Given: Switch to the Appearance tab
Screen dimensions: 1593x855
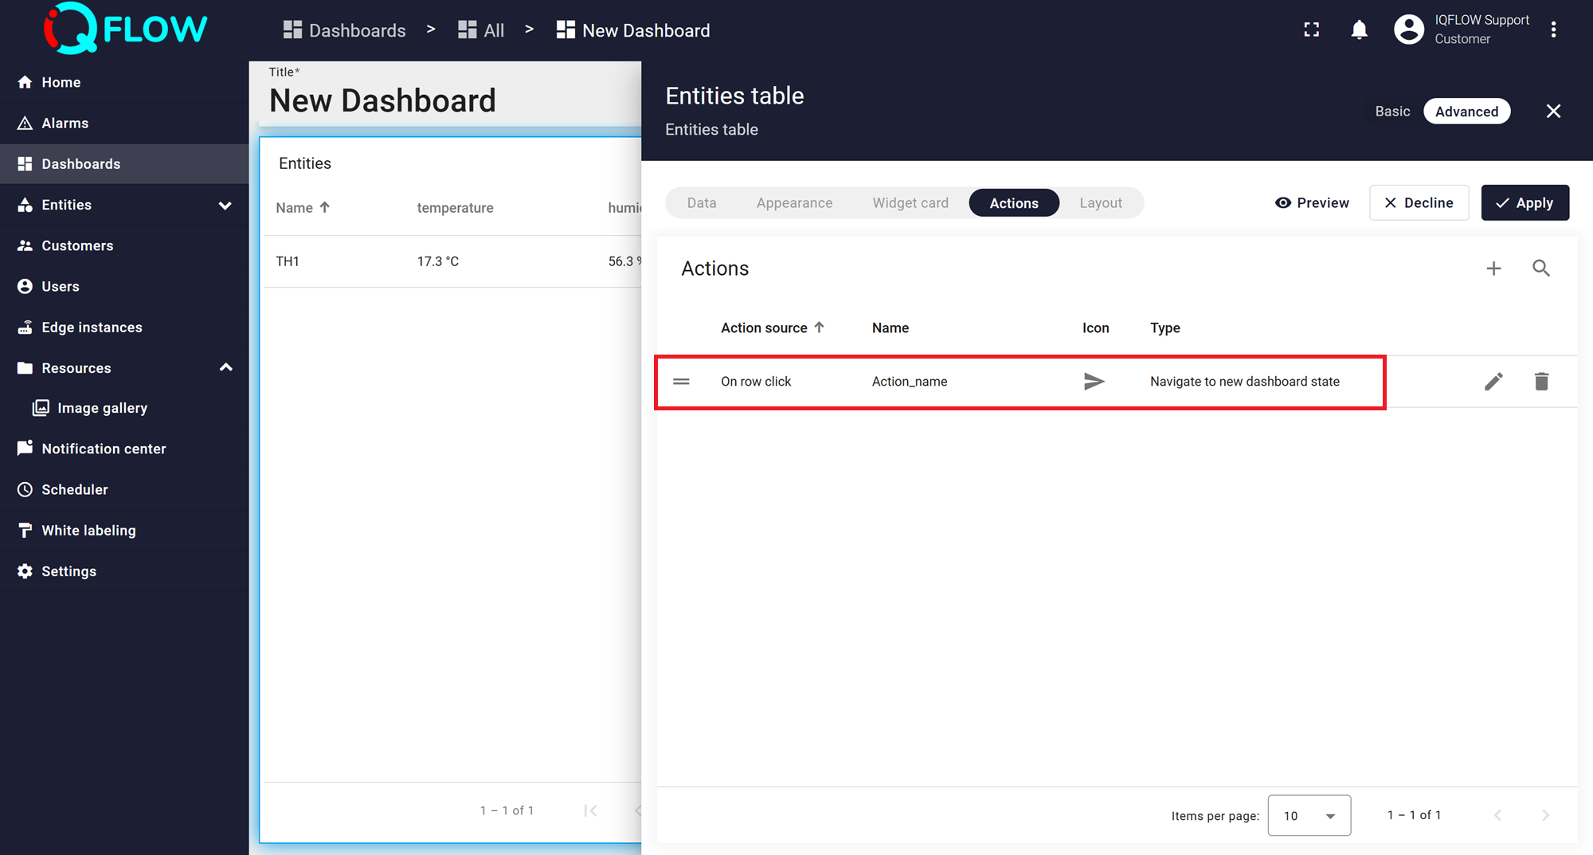Looking at the screenshot, I should tap(794, 203).
